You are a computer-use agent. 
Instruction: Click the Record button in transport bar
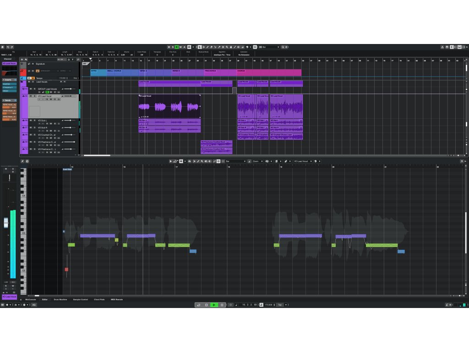click(222, 305)
